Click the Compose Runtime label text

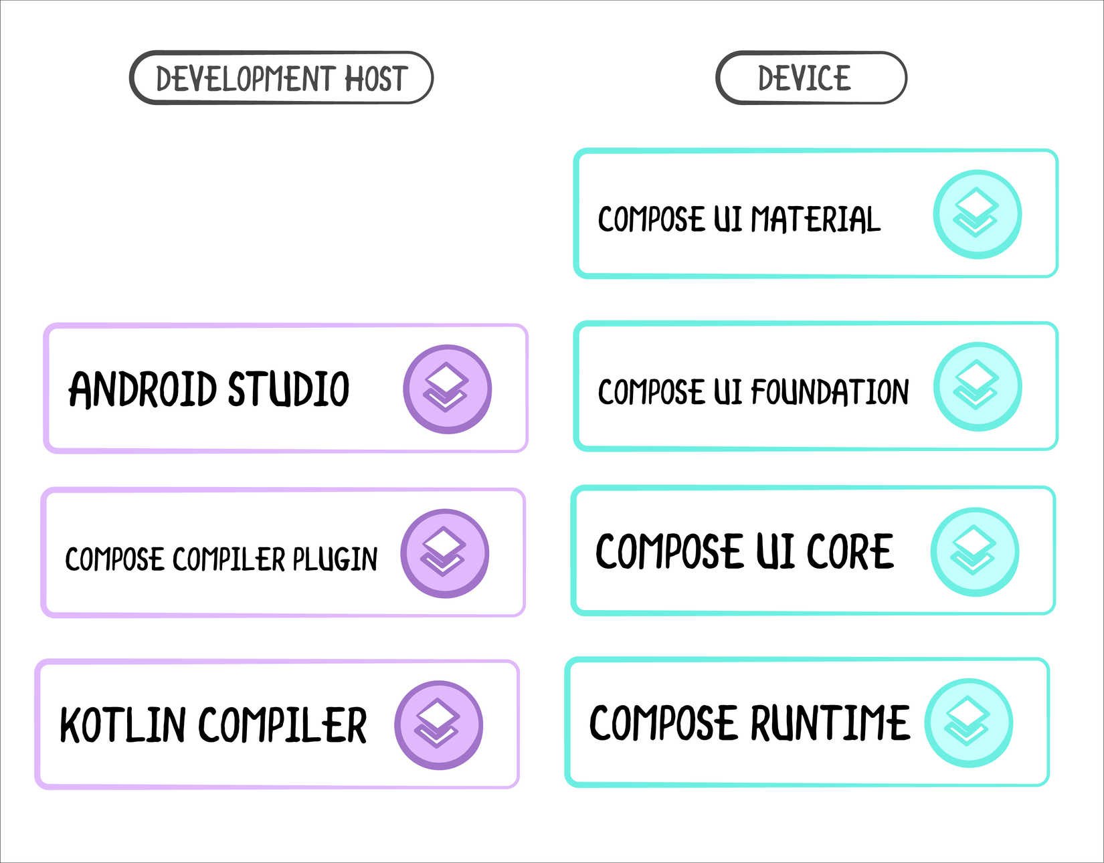tap(749, 723)
